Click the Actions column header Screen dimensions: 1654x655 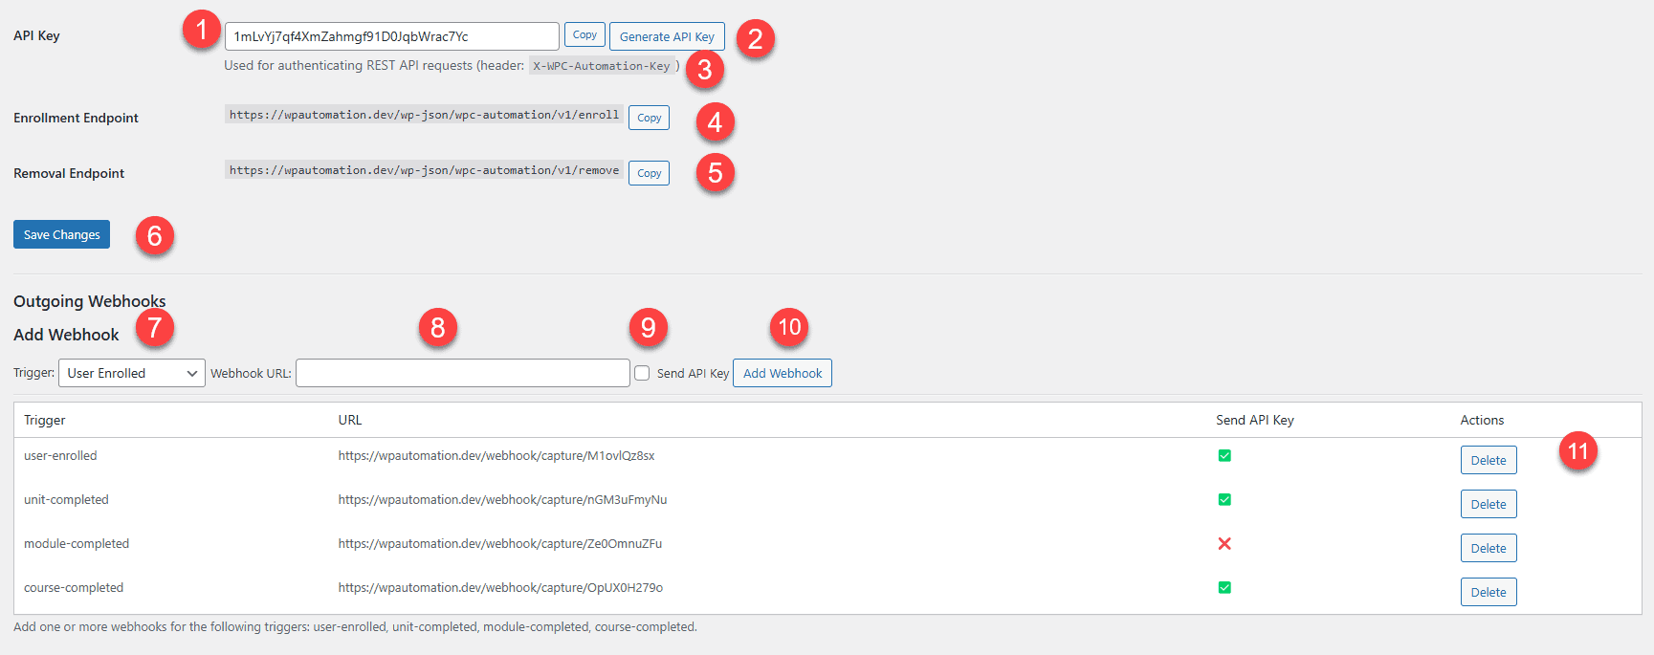(x=1482, y=420)
